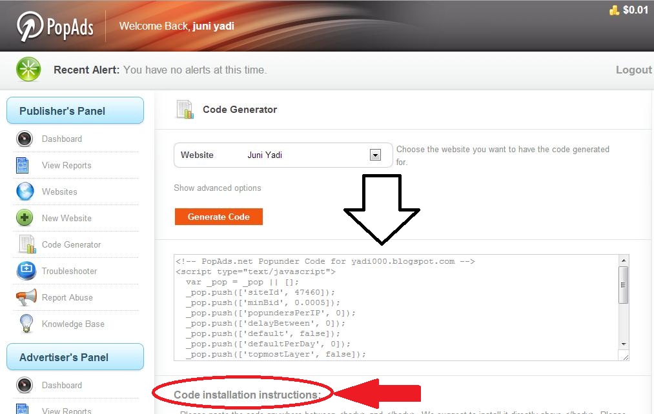Image resolution: width=654 pixels, height=414 pixels.
Task: Click the Logout link
Action: [x=633, y=69]
